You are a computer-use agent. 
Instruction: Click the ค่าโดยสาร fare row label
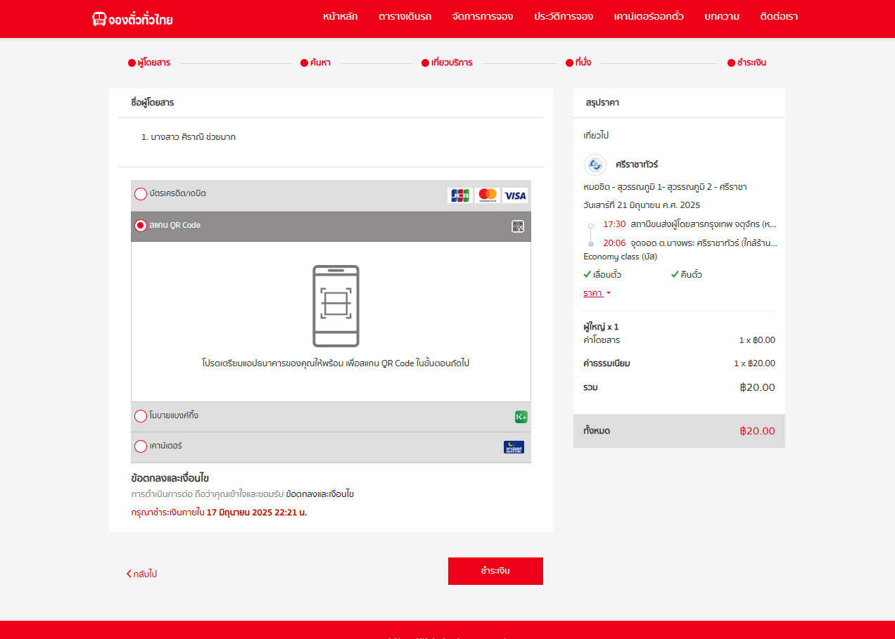coord(602,340)
